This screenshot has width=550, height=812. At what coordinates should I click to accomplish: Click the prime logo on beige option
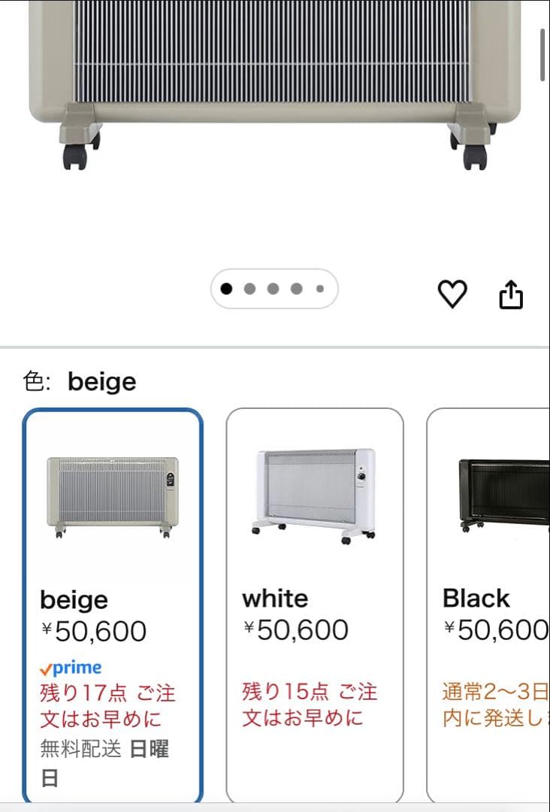(x=71, y=668)
